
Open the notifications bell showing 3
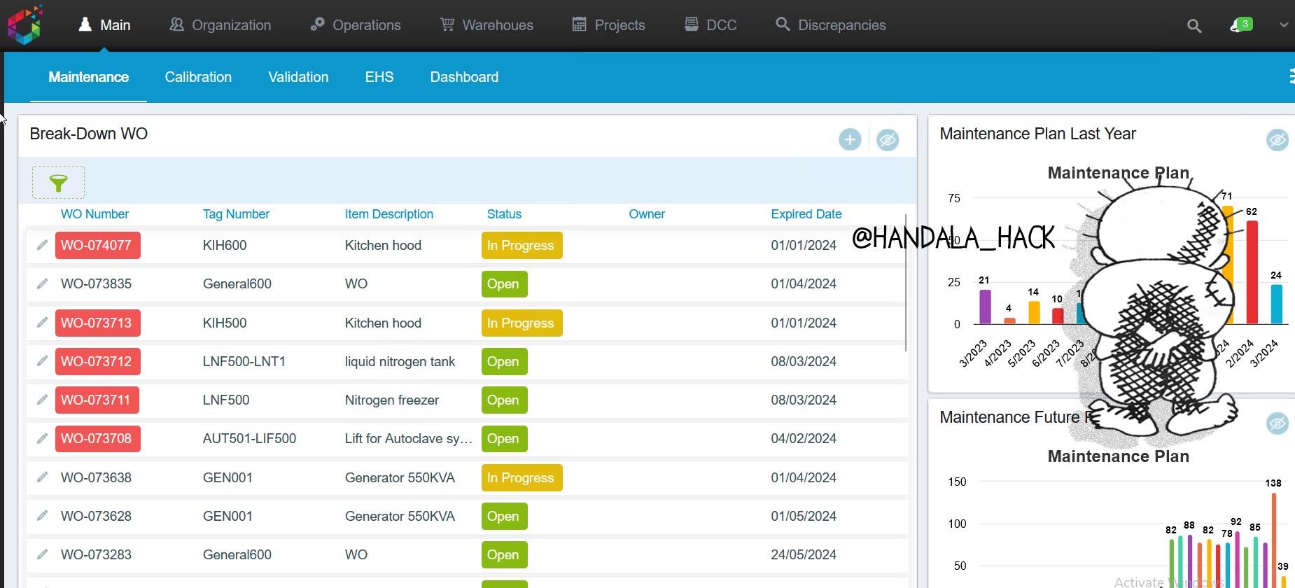tap(1240, 25)
